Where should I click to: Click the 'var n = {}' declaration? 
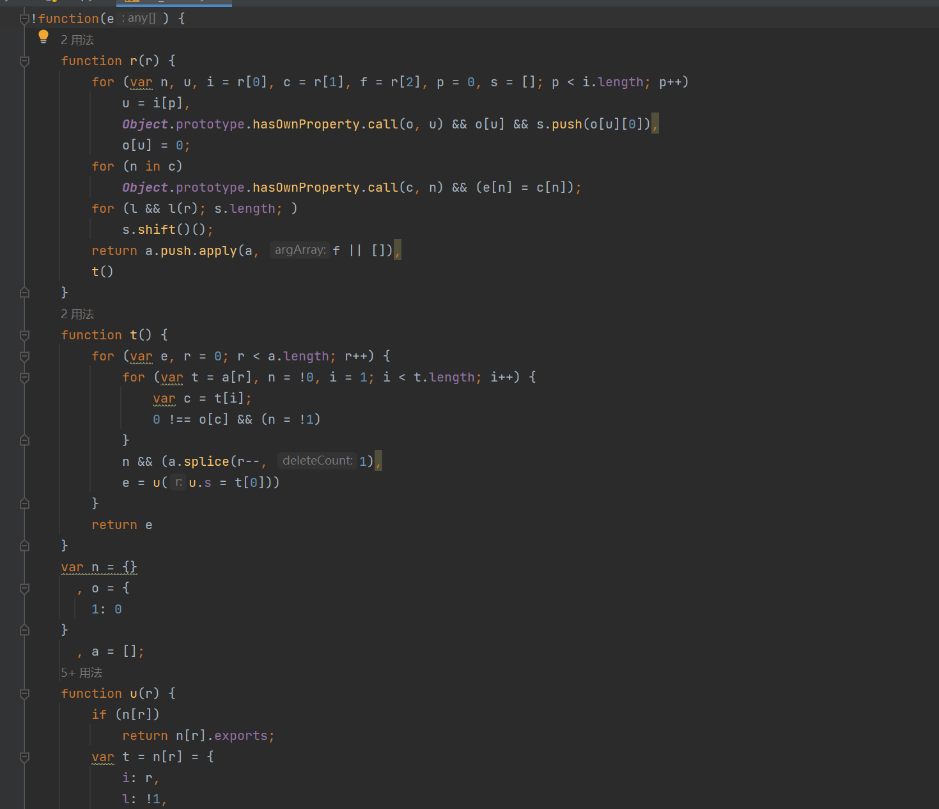(98, 567)
